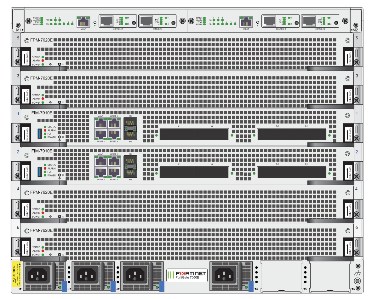The height and width of the screenshot is (299, 372).
Task: Click the green STATUS LED on slot 5 FPM-7620E
Action: (43, 57)
